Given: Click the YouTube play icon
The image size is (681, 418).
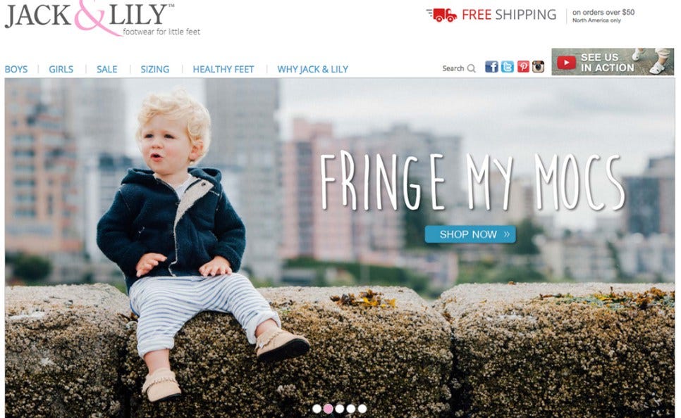Looking at the screenshot, I should pyautogui.click(x=566, y=63).
